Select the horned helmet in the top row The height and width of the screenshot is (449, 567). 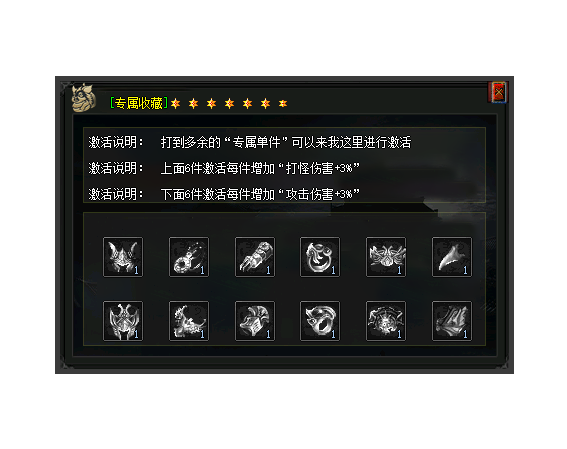[x=123, y=257]
